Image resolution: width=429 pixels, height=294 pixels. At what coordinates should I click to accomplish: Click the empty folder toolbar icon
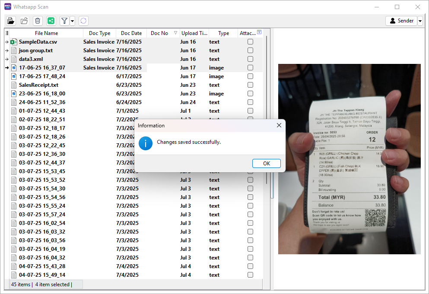tap(24, 21)
